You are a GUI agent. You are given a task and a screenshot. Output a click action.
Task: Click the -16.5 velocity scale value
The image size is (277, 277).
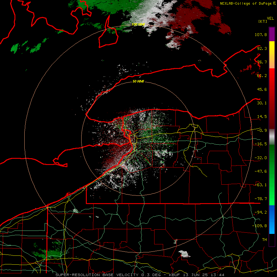(x=261, y=144)
